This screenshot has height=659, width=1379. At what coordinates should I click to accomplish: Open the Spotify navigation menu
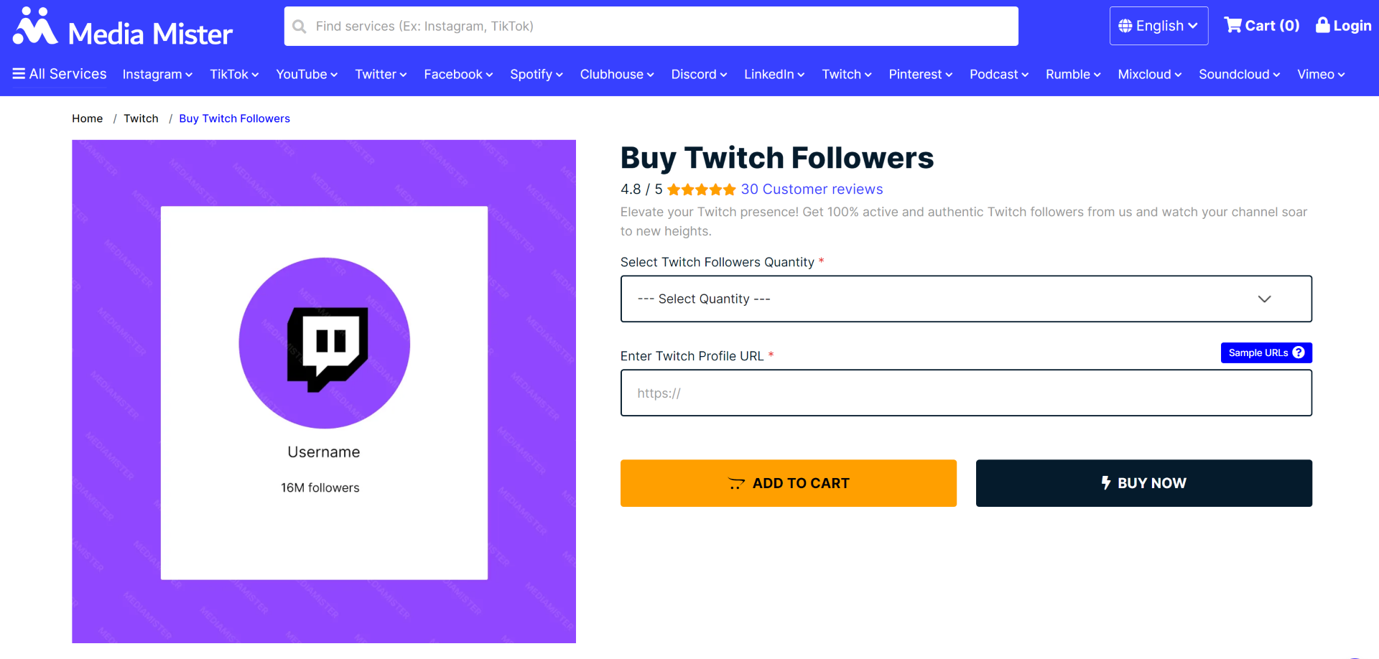[x=536, y=75]
